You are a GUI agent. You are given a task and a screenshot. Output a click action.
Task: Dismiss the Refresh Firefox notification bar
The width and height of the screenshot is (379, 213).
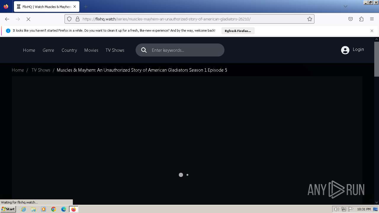pos(372,31)
